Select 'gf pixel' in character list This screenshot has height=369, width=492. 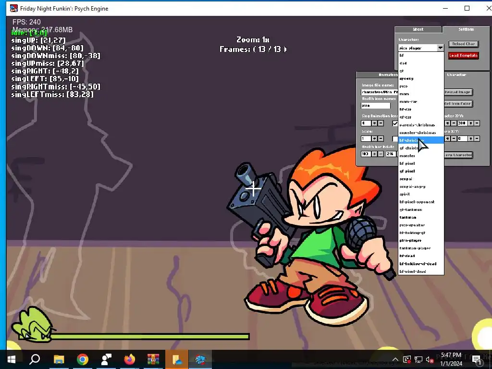pyautogui.click(x=421, y=171)
